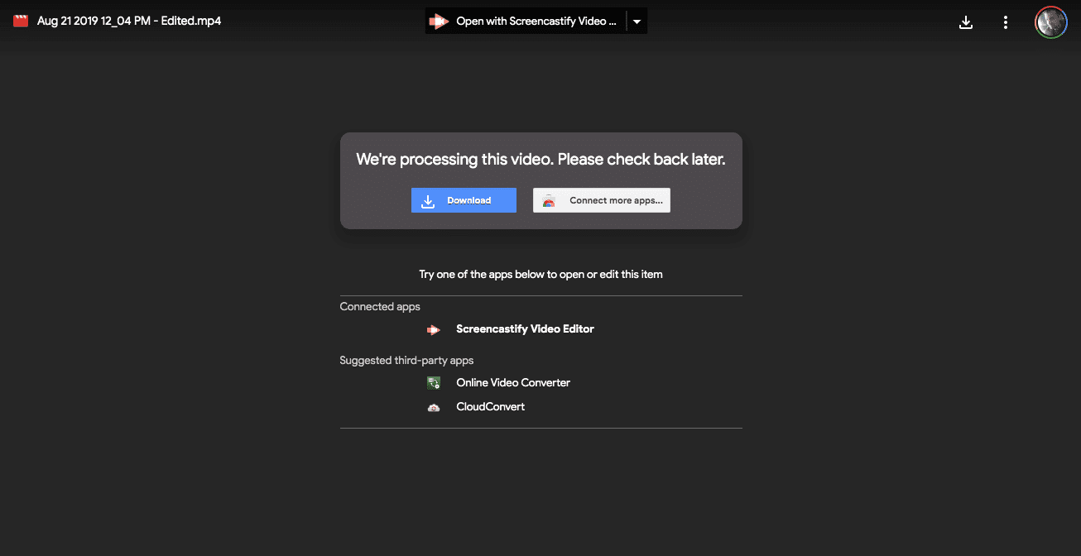The height and width of the screenshot is (556, 1081).
Task: Click the 'Connected apps' heading
Action: tap(380, 307)
